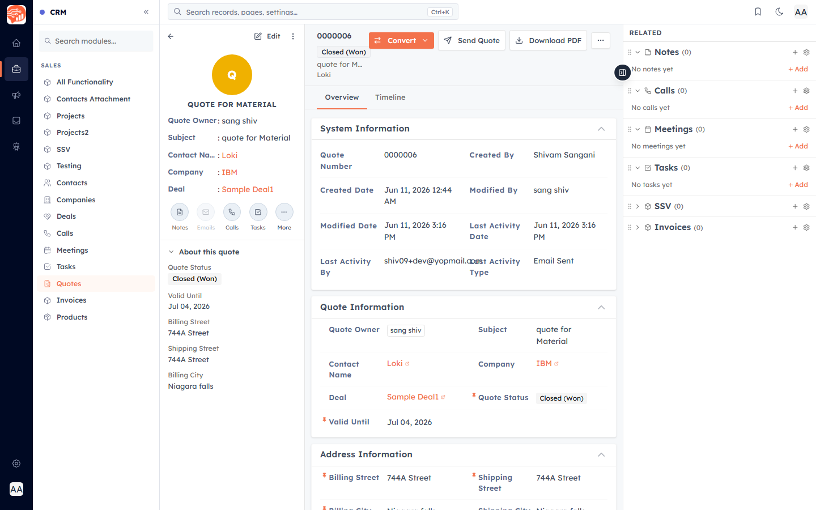The width and height of the screenshot is (816, 510).
Task: Collapse the Address Information section
Action: [601, 454]
